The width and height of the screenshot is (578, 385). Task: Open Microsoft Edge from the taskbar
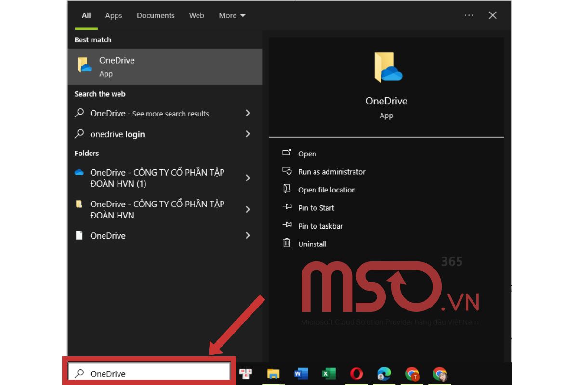(384, 373)
